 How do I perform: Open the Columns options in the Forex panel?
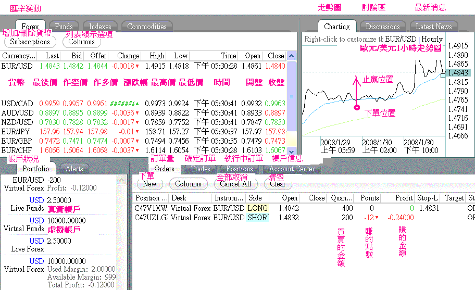pyautogui.click(x=81, y=42)
